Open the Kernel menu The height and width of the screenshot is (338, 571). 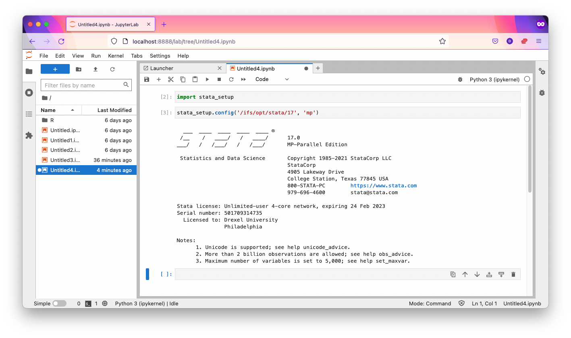point(116,56)
